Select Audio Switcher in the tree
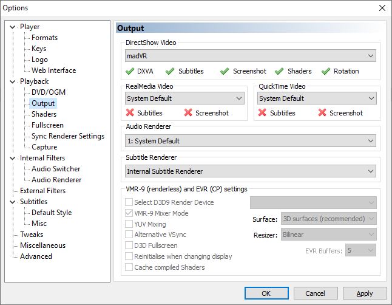Viewport: 392px width, 305px height. (x=56, y=169)
